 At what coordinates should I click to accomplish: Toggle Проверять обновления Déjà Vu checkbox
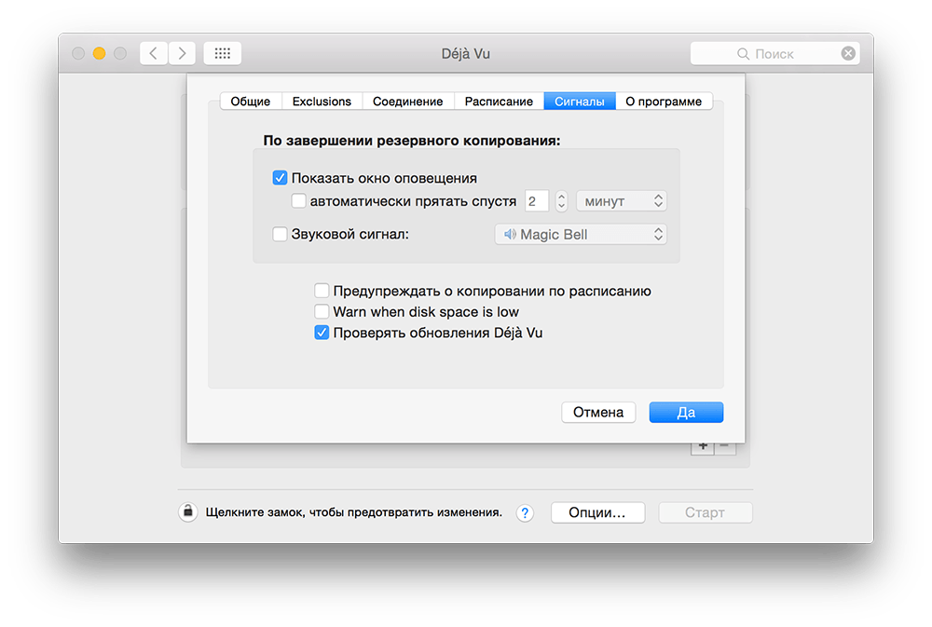click(322, 333)
